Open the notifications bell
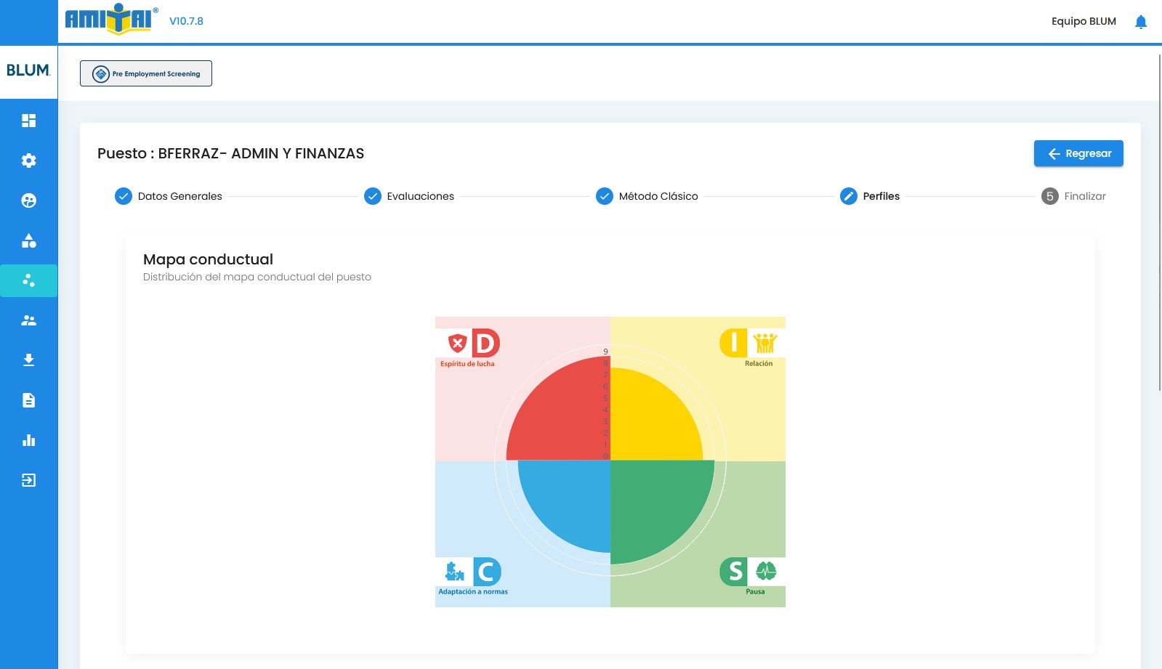The width and height of the screenshot is (1162, 669). (1140, 22)
